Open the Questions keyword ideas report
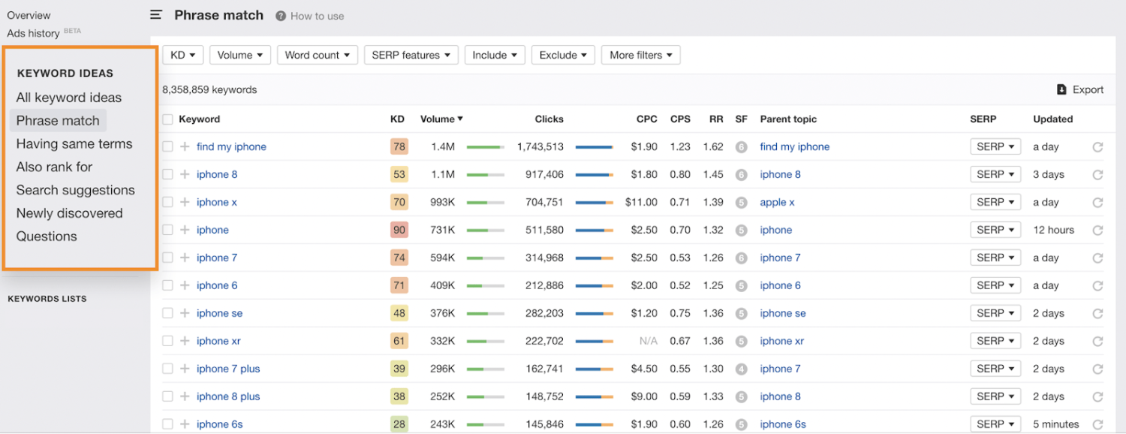 coord(47,237)
